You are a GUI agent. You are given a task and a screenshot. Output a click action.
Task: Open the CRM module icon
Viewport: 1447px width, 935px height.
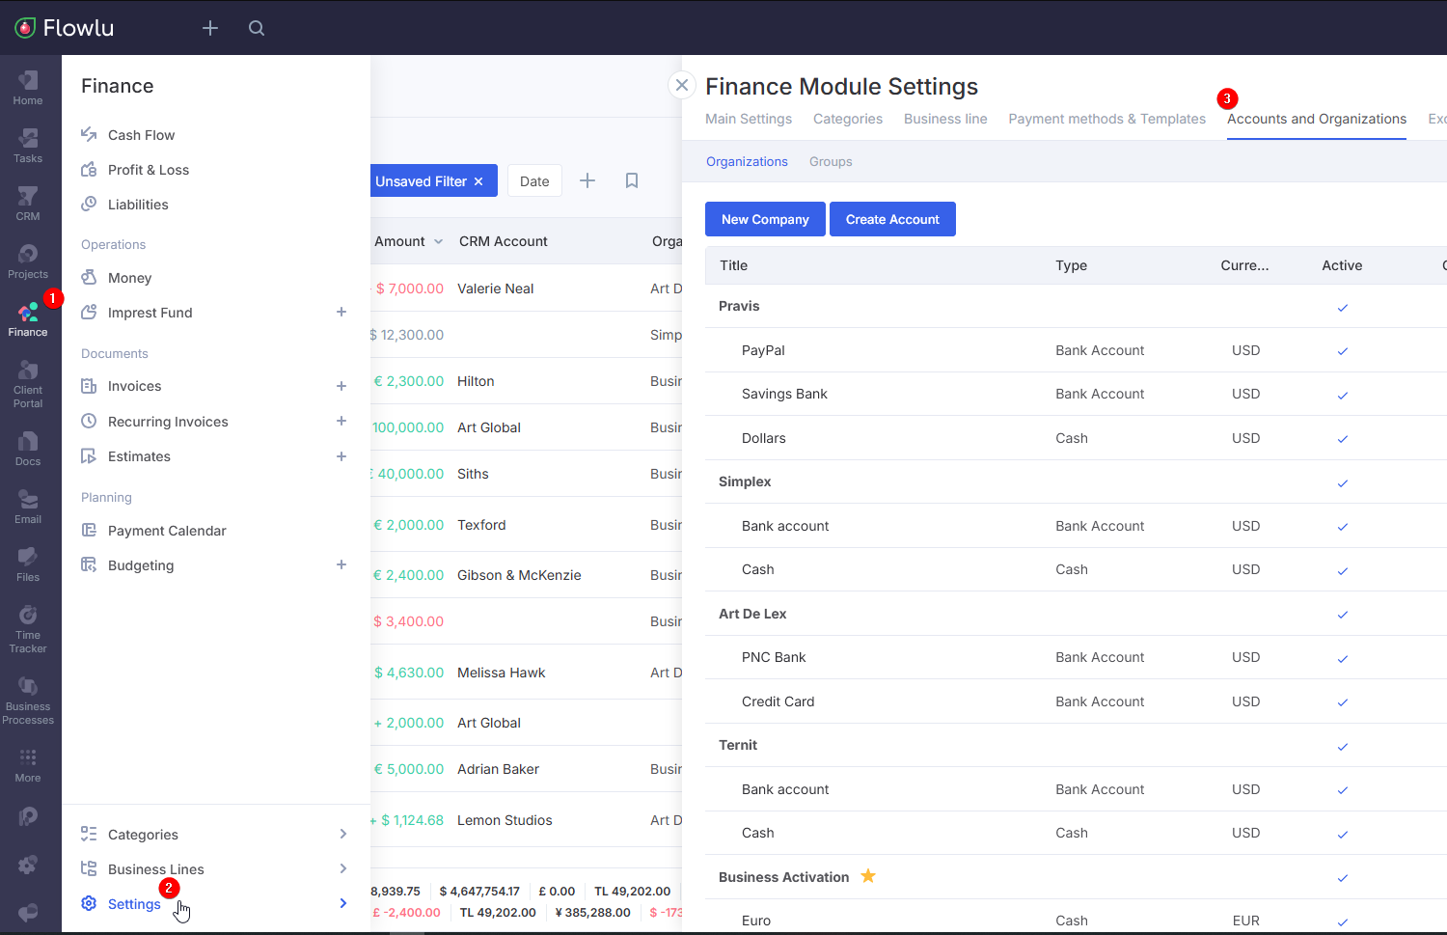click(28, 203)
